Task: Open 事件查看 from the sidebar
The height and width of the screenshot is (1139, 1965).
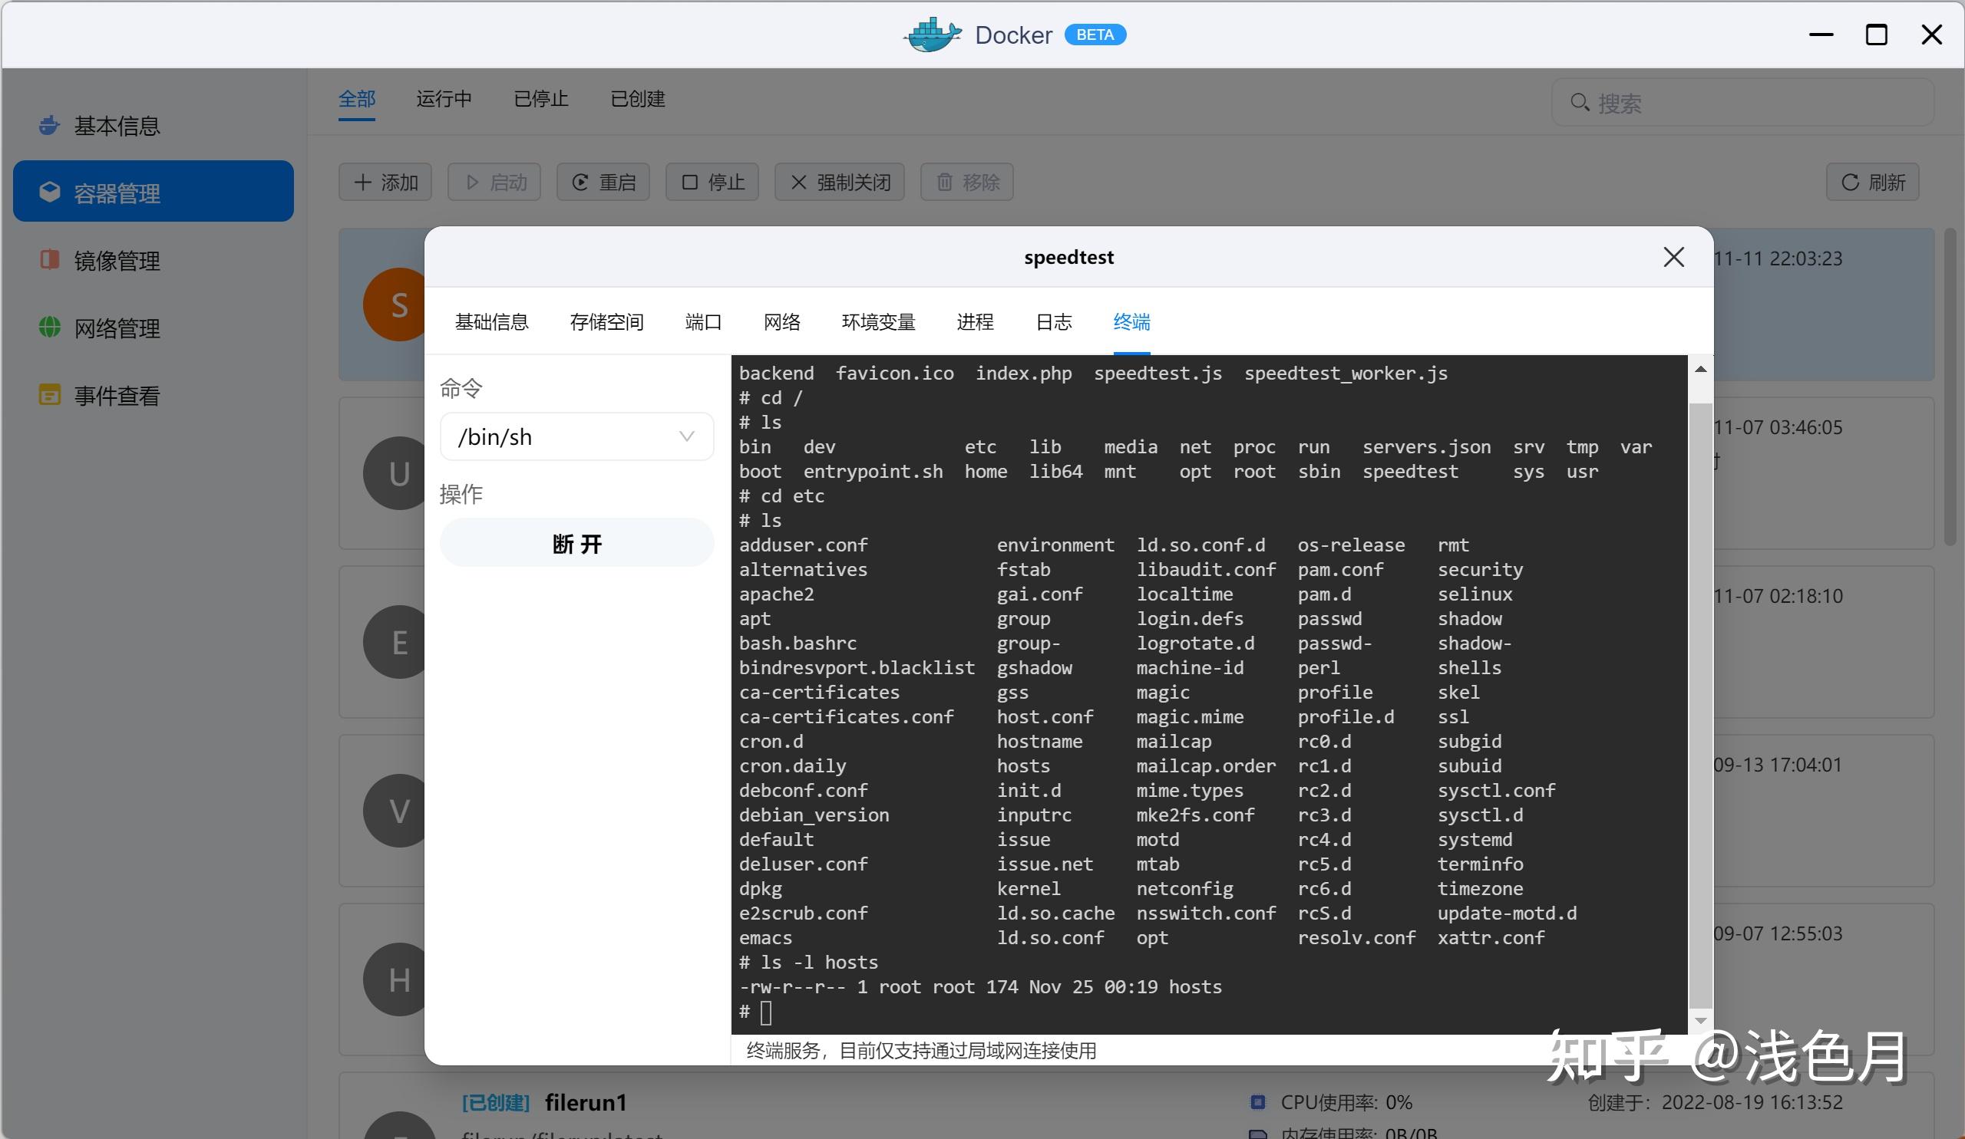Action: [115, 395]
